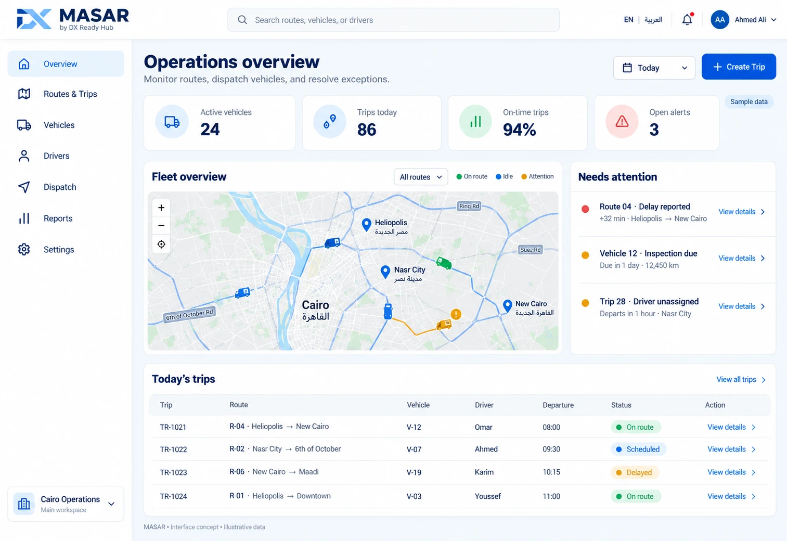The width and height of the screenshot is (787, 541).
Task: Open the All routes filter dropdown
Action: pyautogui.click(x=421, y=177)
